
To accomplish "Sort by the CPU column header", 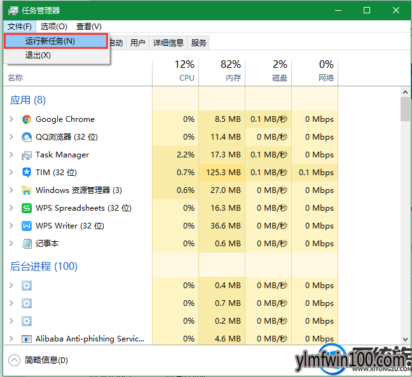I will (x=175, y=71).
